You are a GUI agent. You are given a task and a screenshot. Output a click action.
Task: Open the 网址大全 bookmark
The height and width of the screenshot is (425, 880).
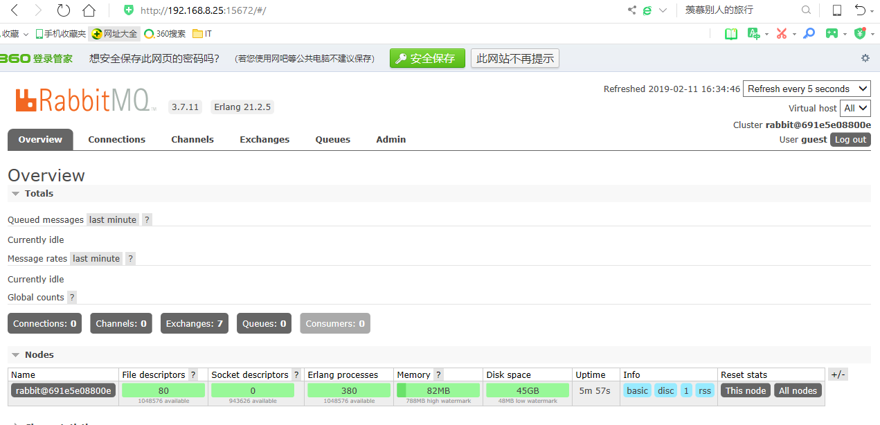(x=114, y=34)
